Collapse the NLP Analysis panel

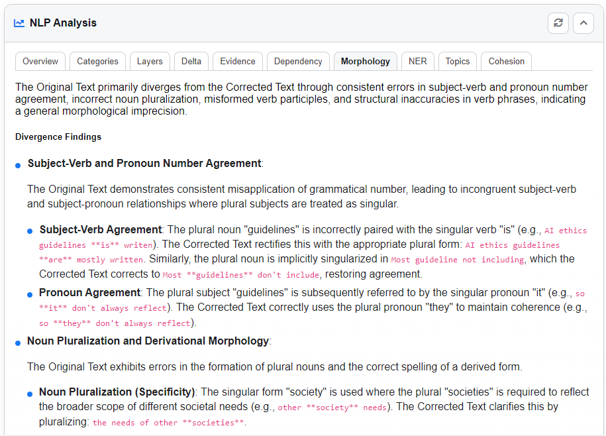(x=583, y=23)
